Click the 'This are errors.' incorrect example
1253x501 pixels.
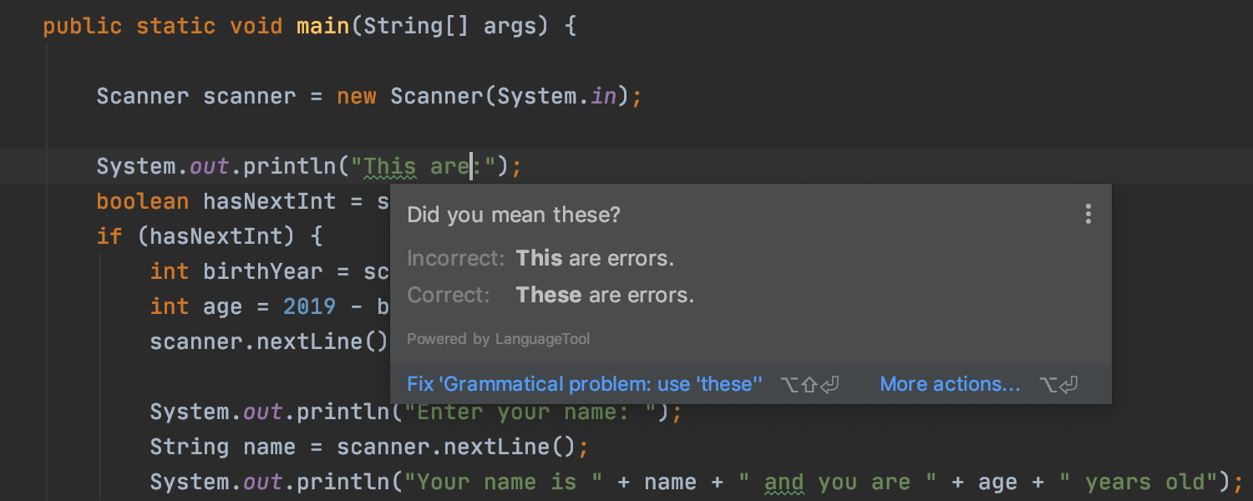tap(595, 258)
